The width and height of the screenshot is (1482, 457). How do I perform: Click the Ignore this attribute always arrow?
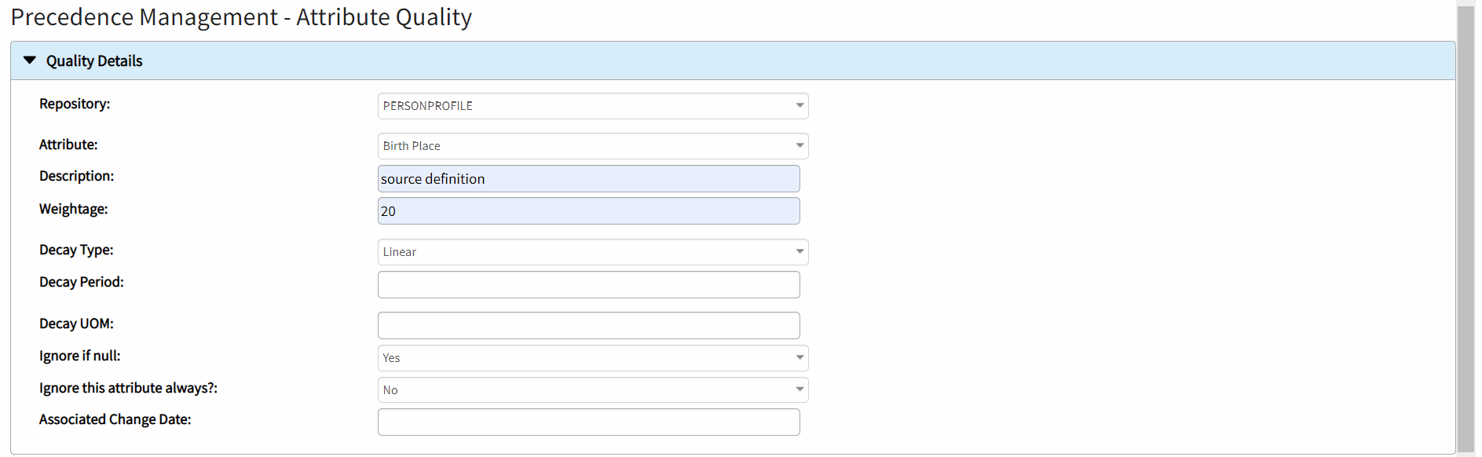[x=800, y=390]
